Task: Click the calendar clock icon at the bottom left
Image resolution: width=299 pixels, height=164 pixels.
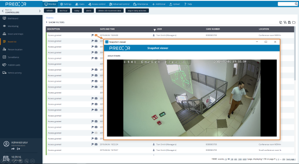Action: [x=6, y=158]
